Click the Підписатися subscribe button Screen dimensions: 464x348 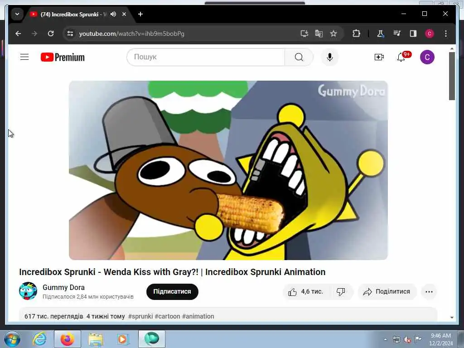pos(172,291)
